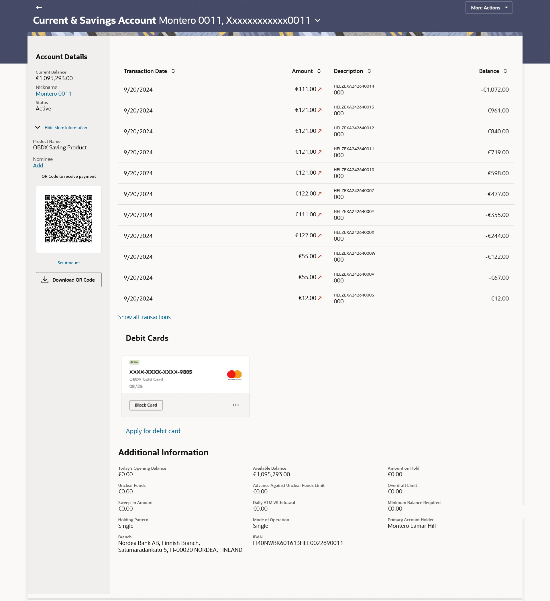Open Show all transactions link
The image size is (550, 601).
tap(144, 317)
